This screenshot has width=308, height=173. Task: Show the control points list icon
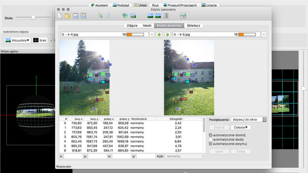pos(166,16)
